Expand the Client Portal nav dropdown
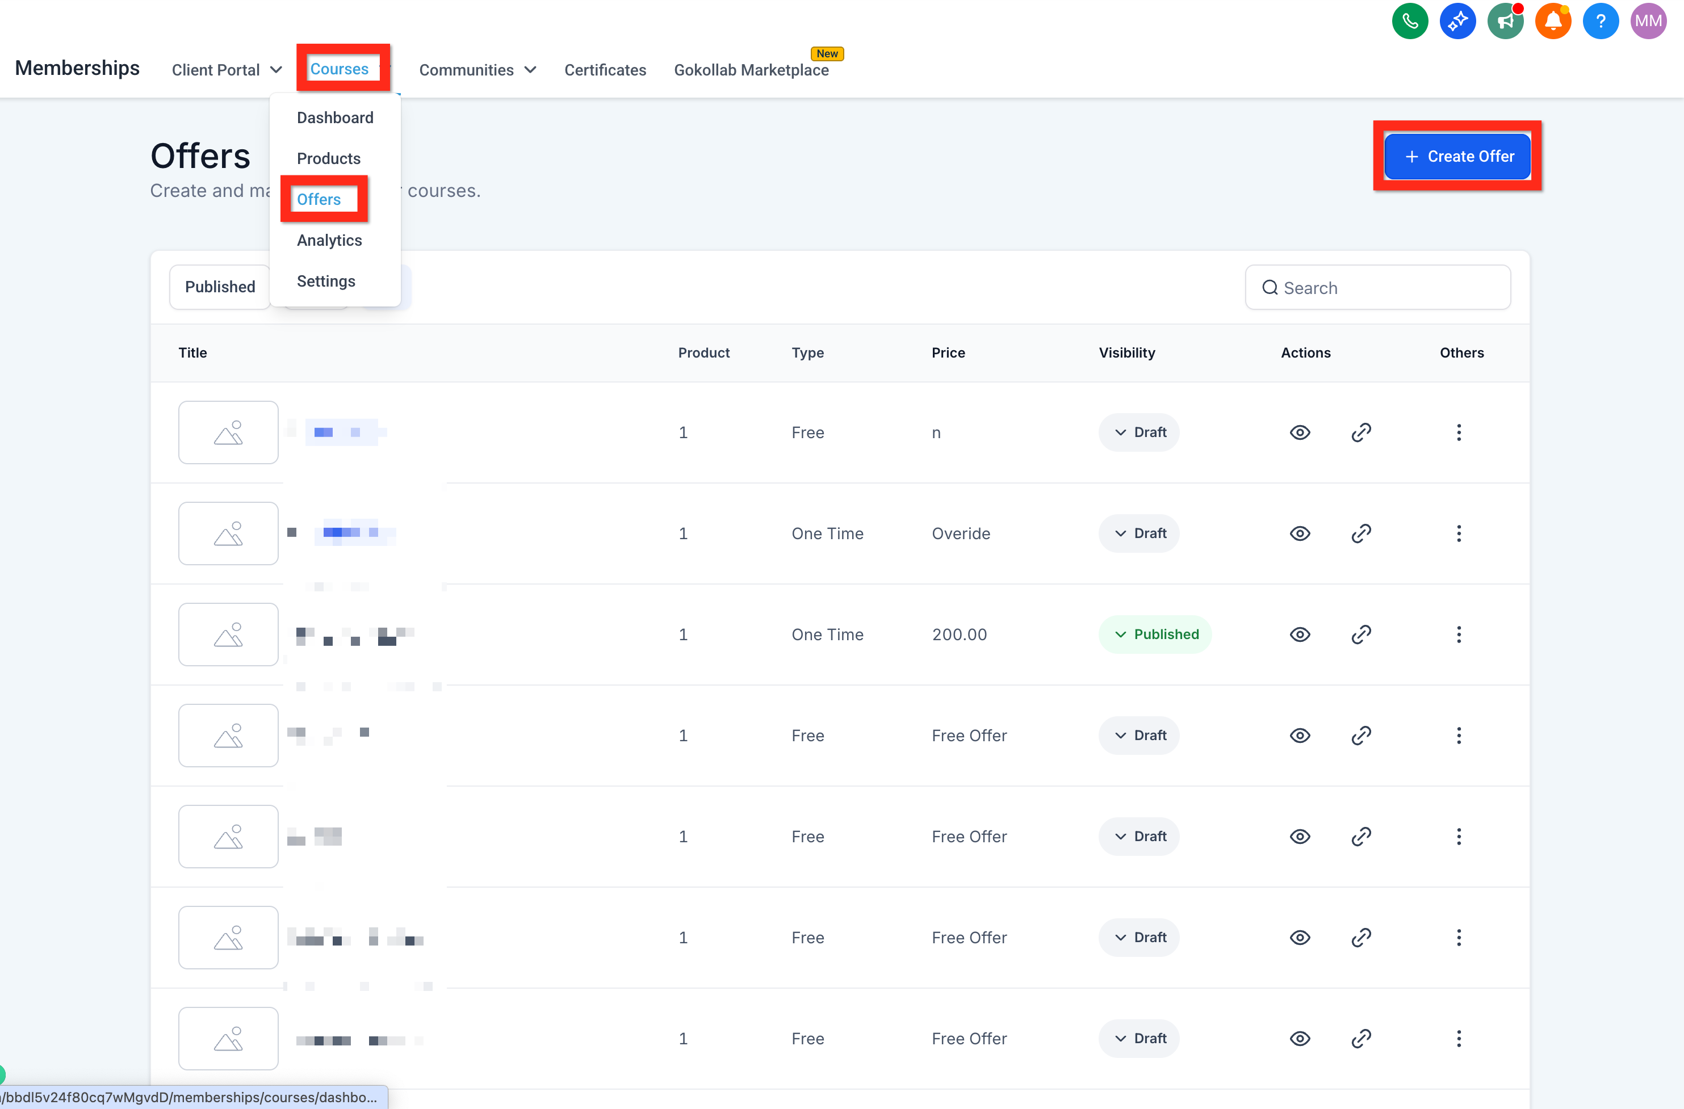The width and height of the screenshot is (1684, 1109). (227, 70)
